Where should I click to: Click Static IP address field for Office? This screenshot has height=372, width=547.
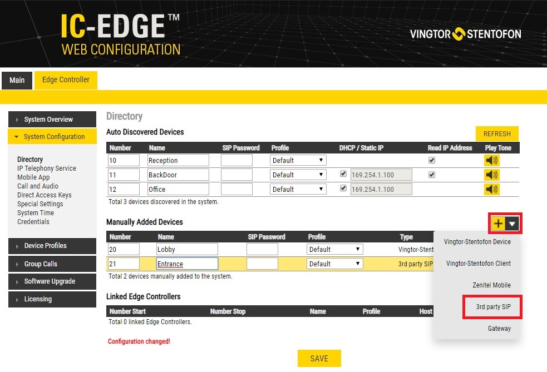pyautogui.click(x=381, y=189)
